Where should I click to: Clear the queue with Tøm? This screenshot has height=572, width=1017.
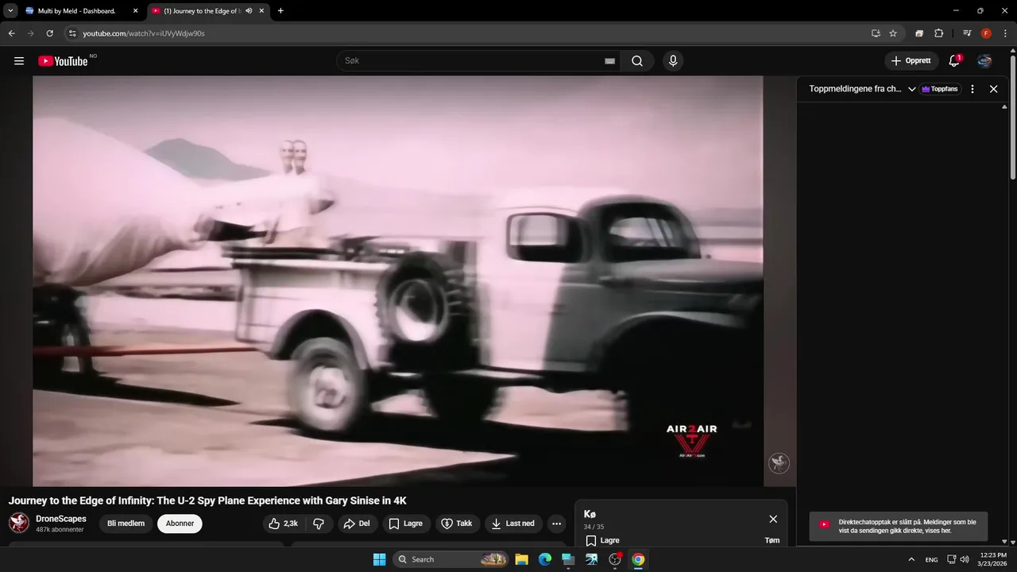coord(771,540)
